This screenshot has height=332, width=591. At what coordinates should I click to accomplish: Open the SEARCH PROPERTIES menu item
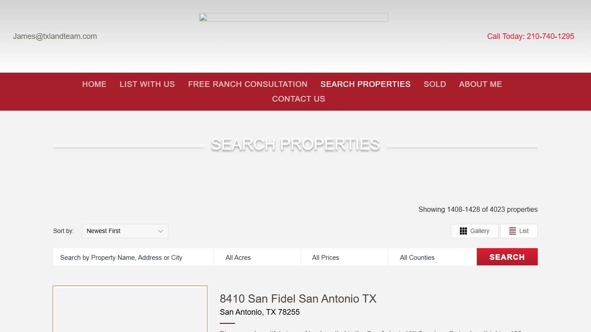click(x=365, y=84)
